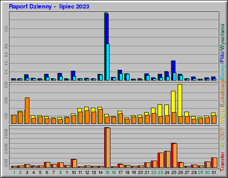Viewport: 228px width, 178px height.
Task: Click the yellow Wizyty bar for day 23
Action: tap(160, 110)
